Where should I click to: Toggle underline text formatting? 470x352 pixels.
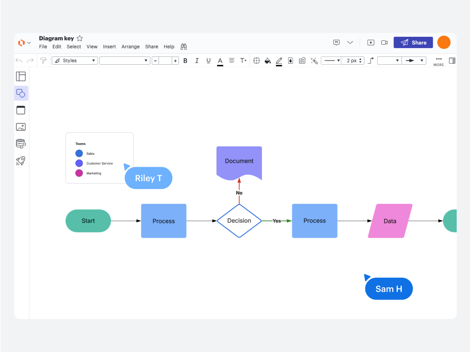[x=208, y=61]
